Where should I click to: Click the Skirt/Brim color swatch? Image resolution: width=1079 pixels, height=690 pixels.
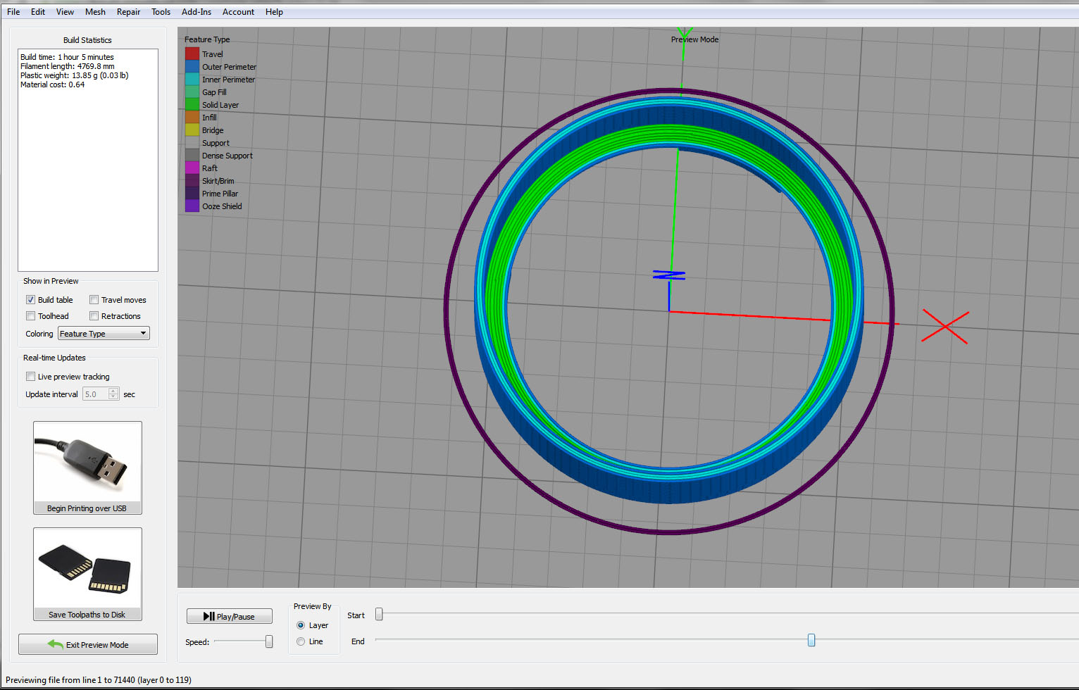pos(192,181)
